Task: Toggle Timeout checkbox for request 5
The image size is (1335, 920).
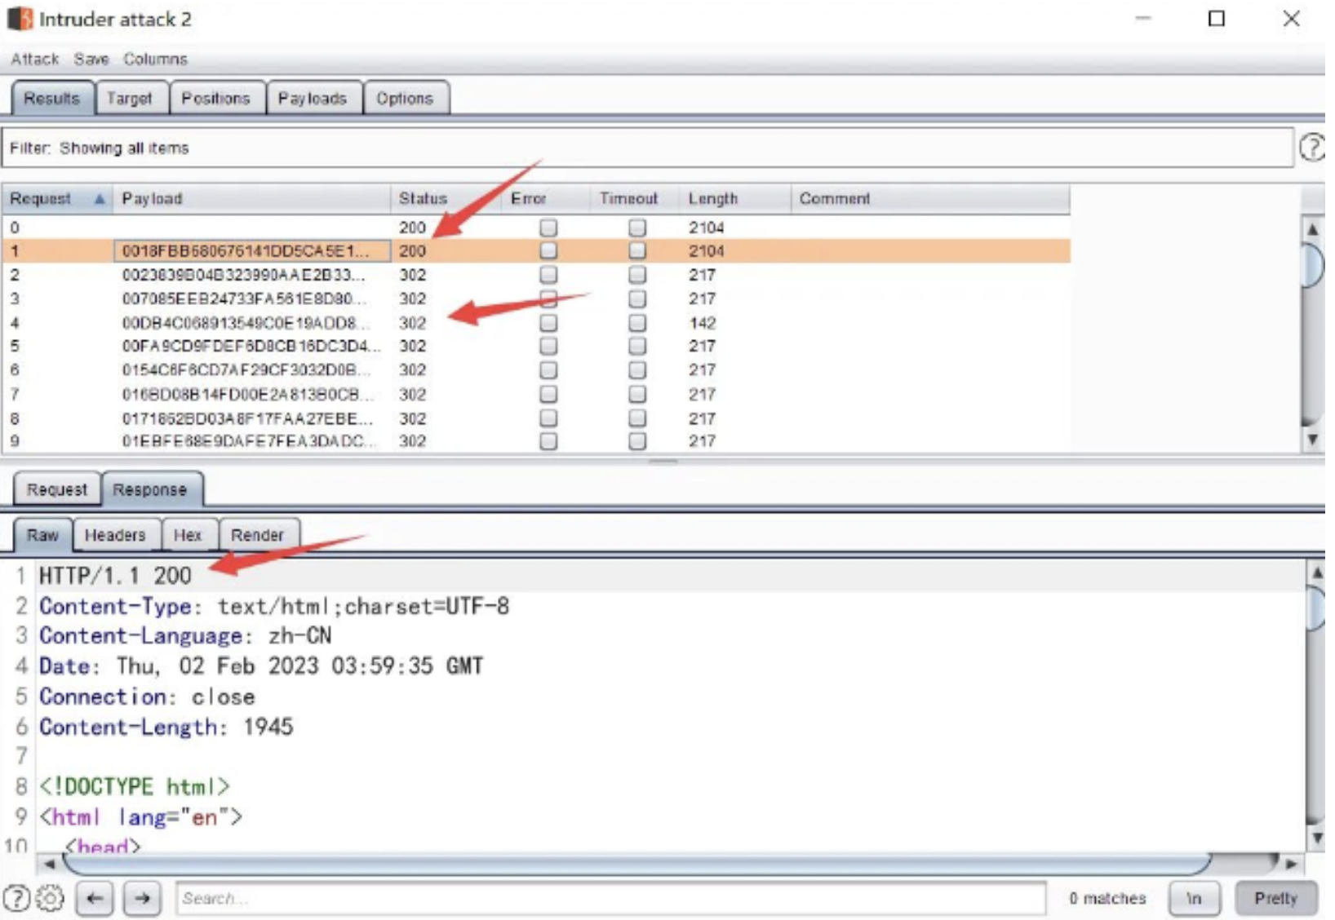Action: pyautogui.click(x=637, y=347)
